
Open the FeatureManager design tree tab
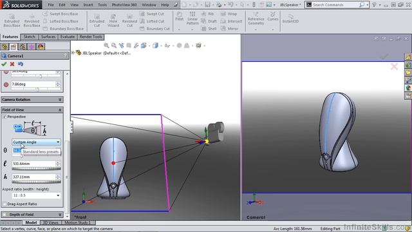click(x=5, y=47)
